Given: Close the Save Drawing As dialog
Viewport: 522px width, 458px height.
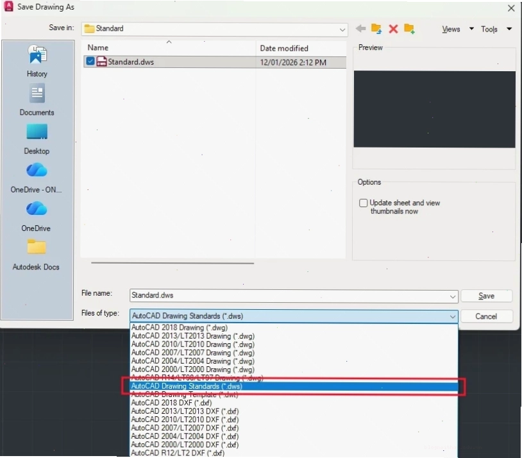Looking at the screenshot, I should tap(511, 8).
